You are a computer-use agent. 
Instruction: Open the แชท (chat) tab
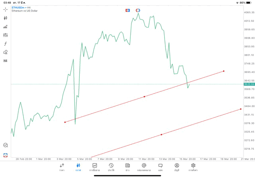pos(160,167)
